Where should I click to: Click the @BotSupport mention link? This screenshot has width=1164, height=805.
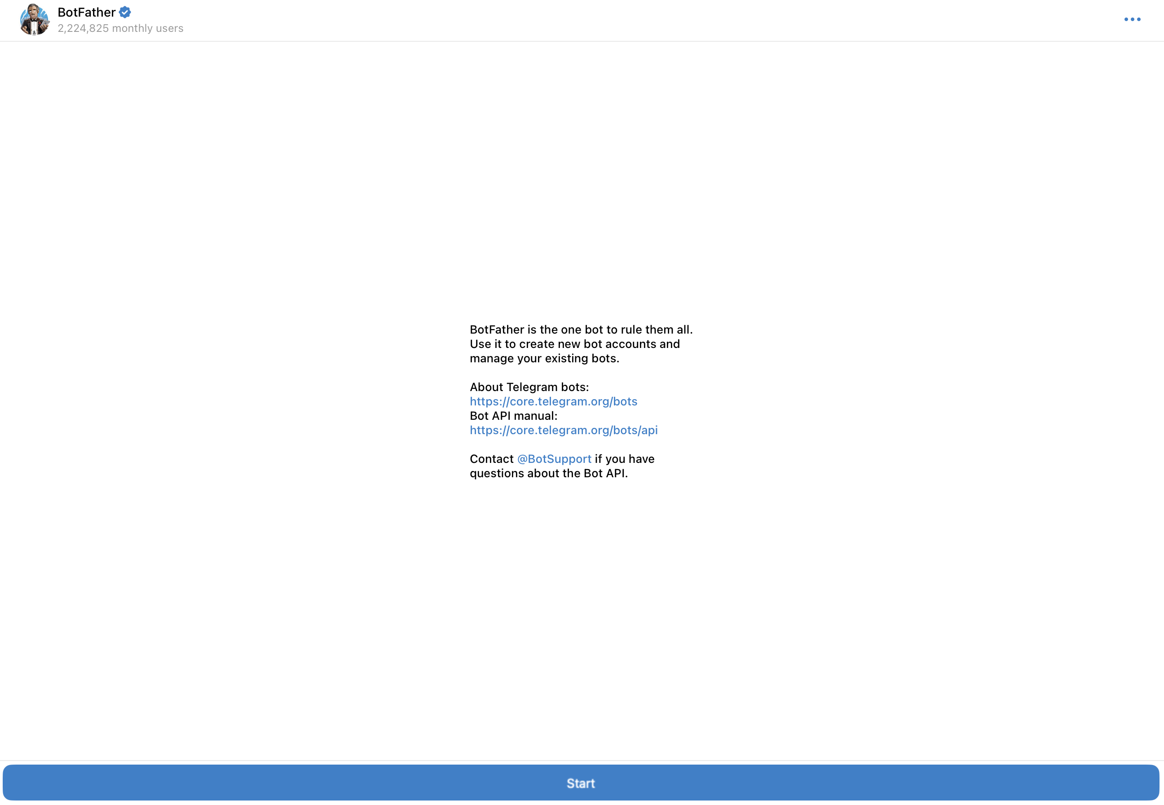point(554,458)
